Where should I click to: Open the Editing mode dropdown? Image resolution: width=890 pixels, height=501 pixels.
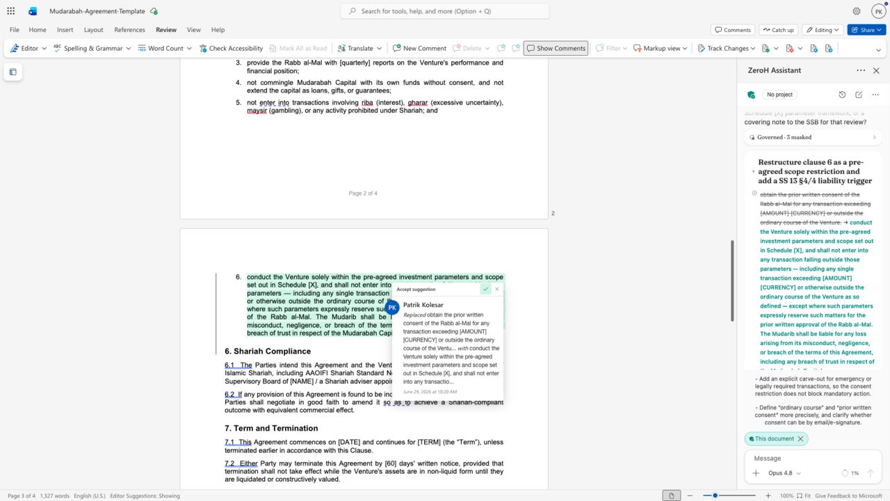point(823,30)
